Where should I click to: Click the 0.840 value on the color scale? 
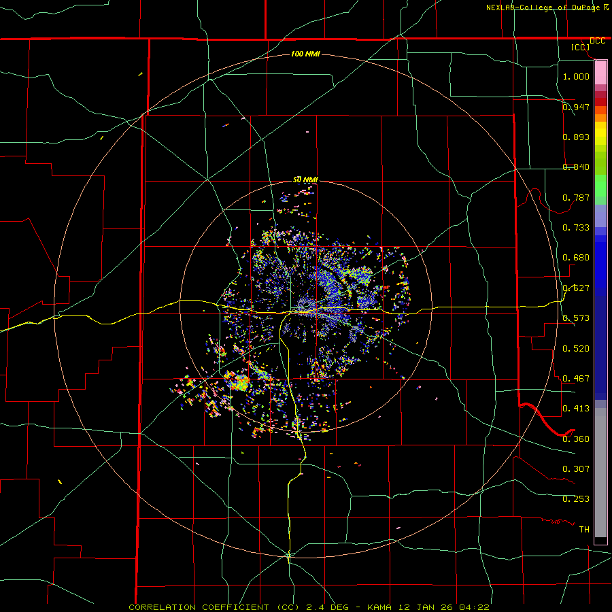coord(576,167)
